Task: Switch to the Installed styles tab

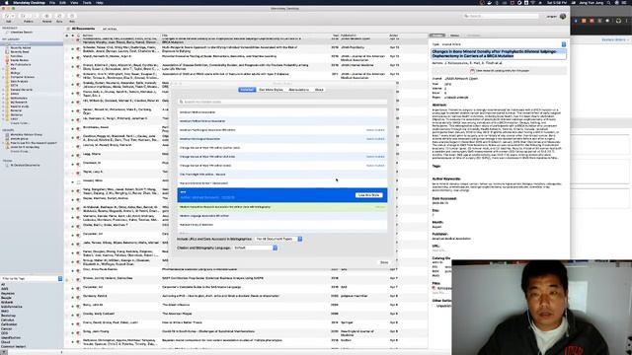Action: (247, 90)
